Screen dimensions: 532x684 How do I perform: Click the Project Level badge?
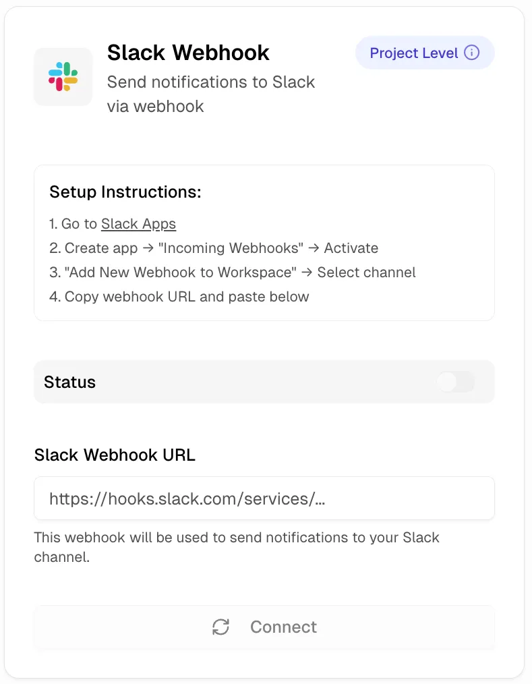[425, 53]
